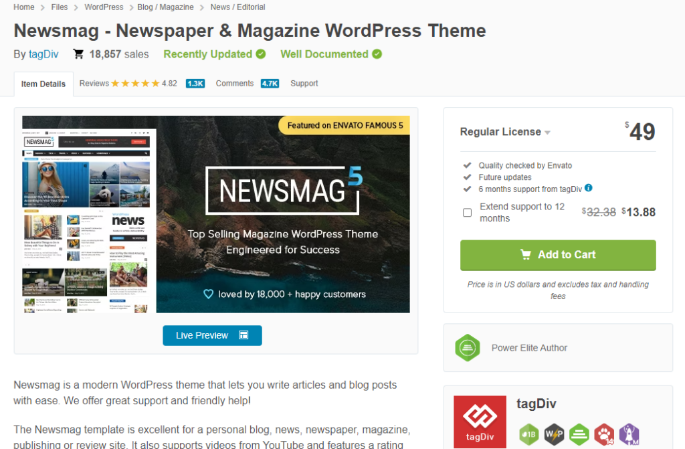Open tagDiv author link in byline
685x449 pixels.
(43, 54)
